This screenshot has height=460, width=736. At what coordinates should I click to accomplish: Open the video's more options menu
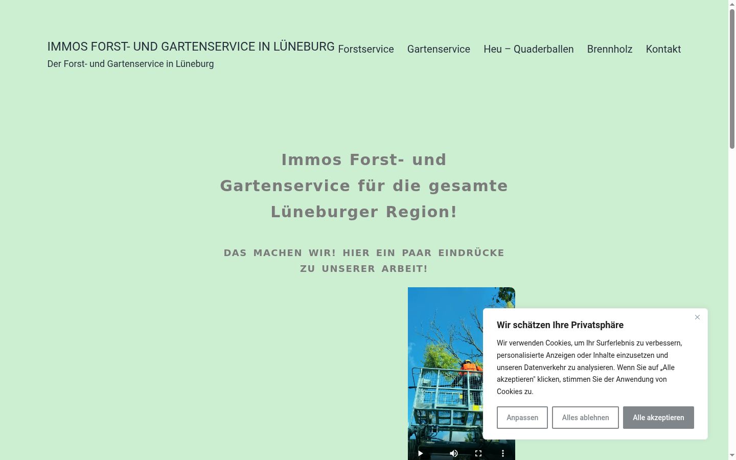pyautogui.click(x=503, y=453)
